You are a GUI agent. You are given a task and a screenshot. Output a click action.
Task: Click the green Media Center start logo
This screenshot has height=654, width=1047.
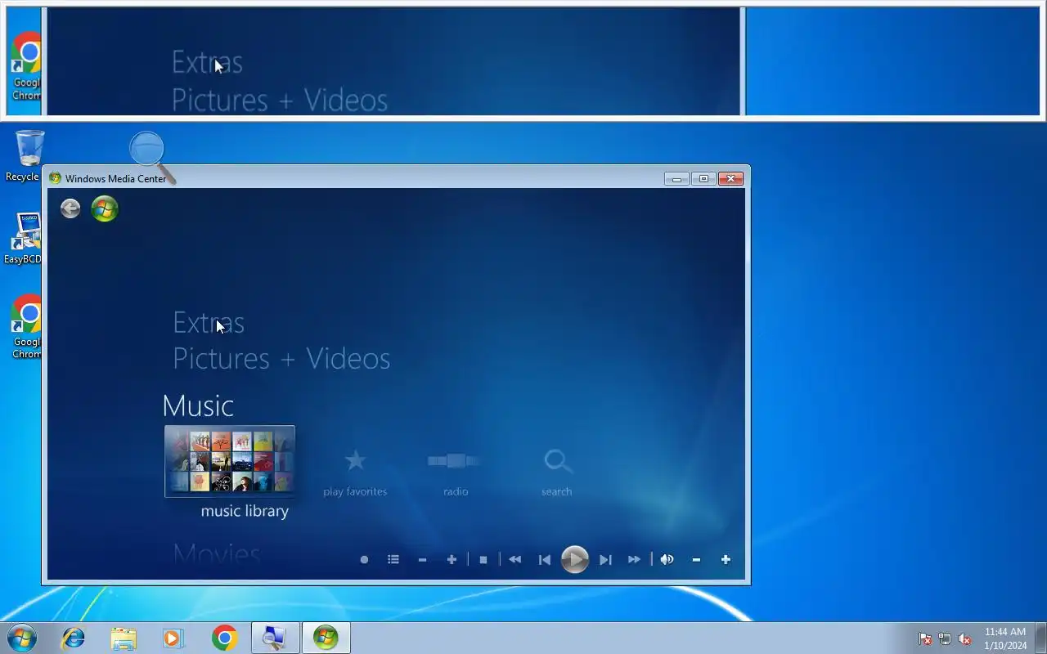pos(105,208)
